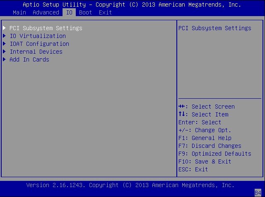Open the Exit tab

[105, 12]
